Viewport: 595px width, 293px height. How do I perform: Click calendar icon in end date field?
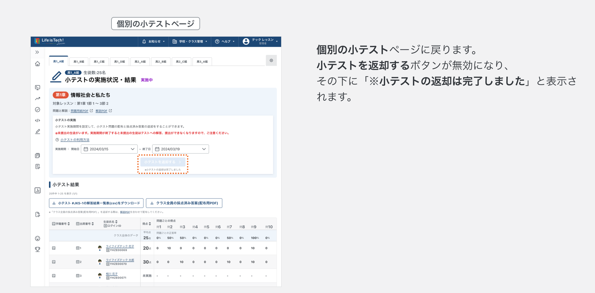tap(157, 149)
